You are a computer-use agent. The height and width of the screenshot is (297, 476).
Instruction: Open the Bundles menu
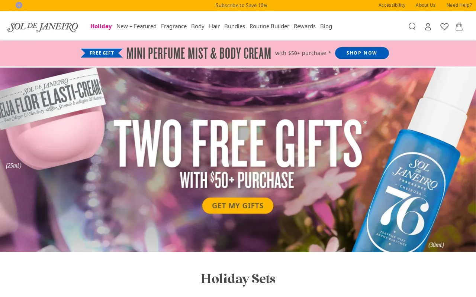tap(235, 26)
